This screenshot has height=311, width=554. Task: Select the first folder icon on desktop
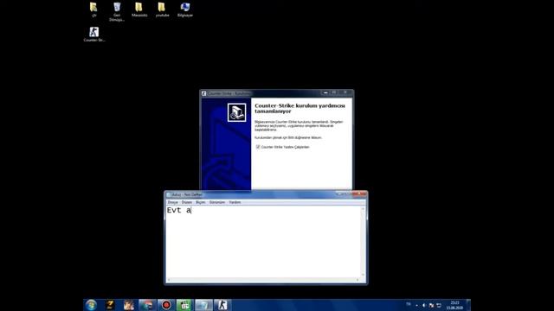(93, 10)
